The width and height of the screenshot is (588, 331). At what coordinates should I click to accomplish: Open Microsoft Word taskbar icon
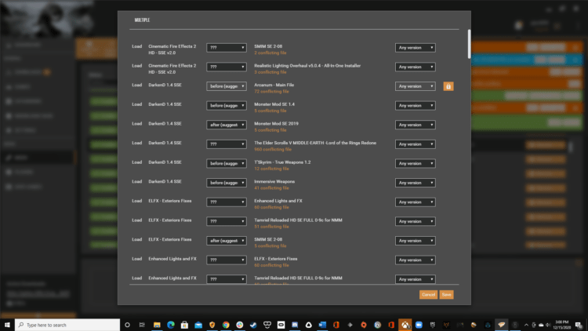[322, 325]
